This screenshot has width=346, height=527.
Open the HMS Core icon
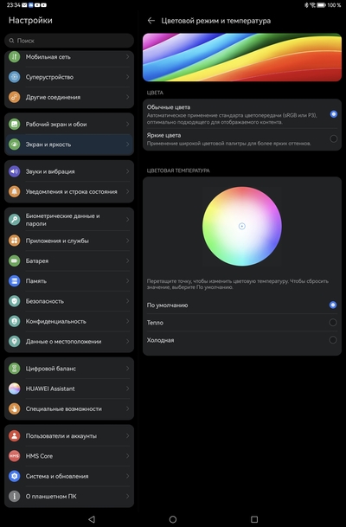click(14, 456)
